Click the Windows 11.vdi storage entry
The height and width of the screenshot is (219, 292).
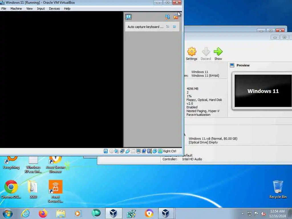coord(213,139)
